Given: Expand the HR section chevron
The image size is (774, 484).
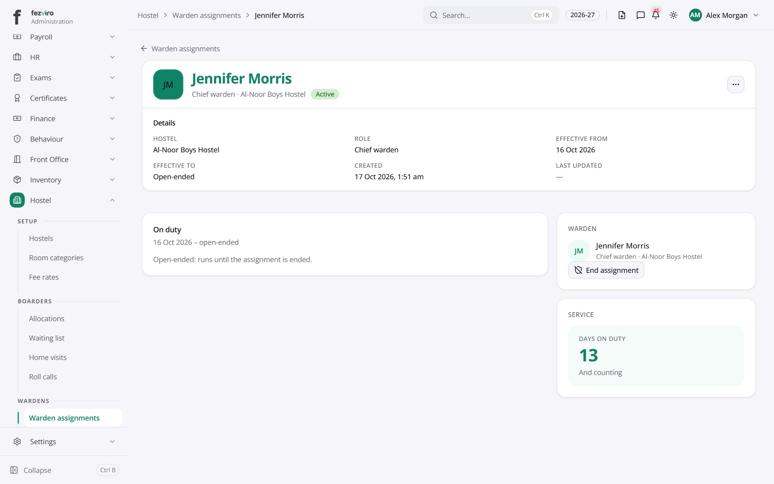Looking at the screenshot, I should [112, 57].
